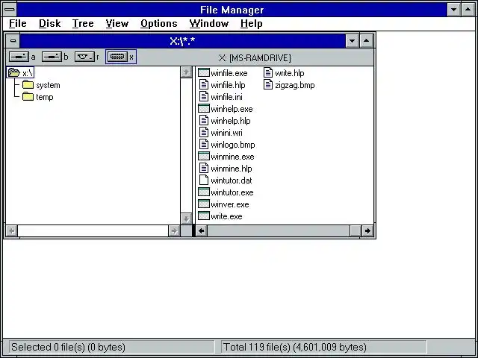The width and height of the screenshot is (478, 358).
Task: Click the wintutor.exe program icon
Action: (x=204, y=192)
